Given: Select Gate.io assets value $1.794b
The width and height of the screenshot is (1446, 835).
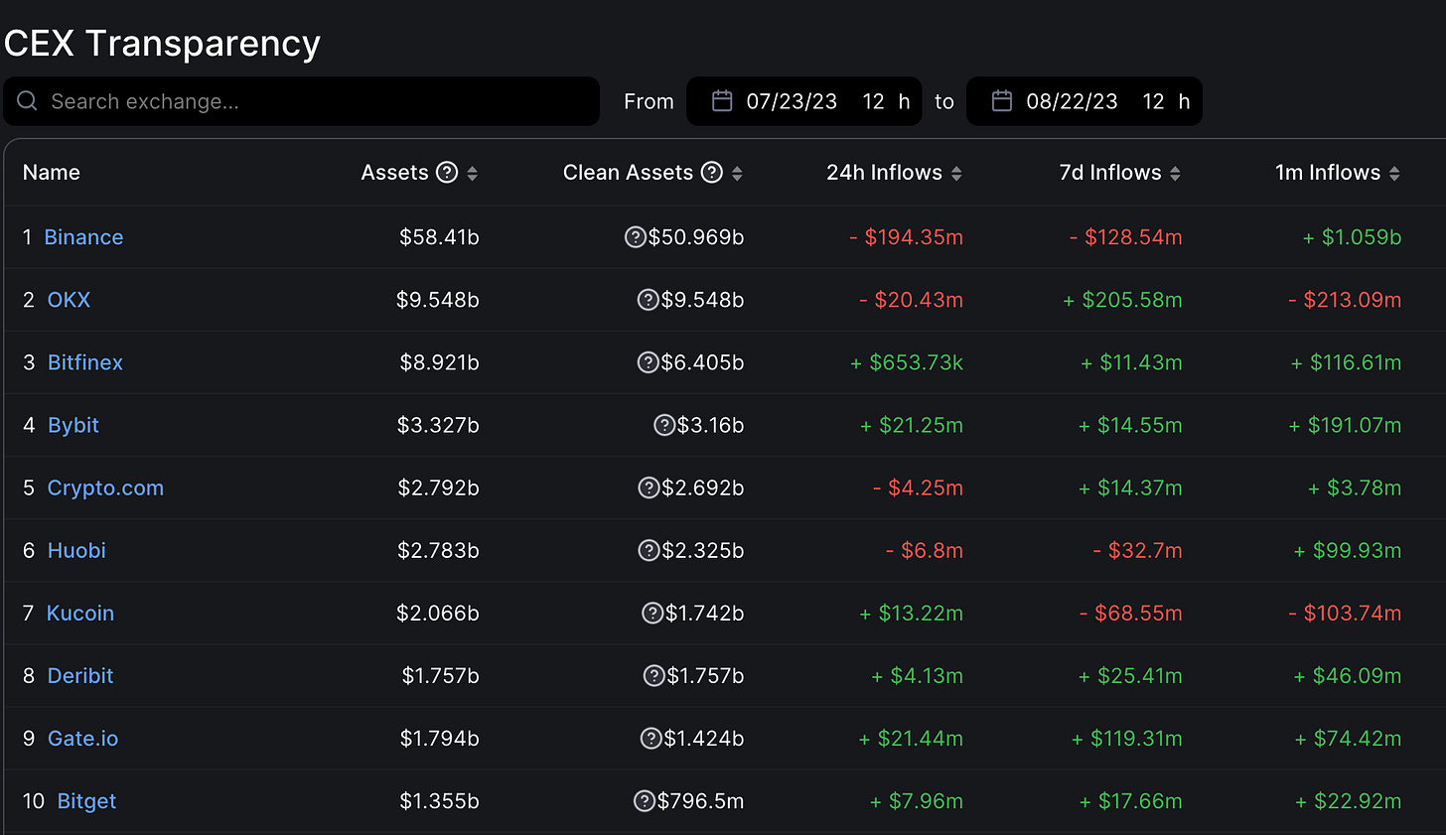Looking at the screenshot, I should [439, 738].
